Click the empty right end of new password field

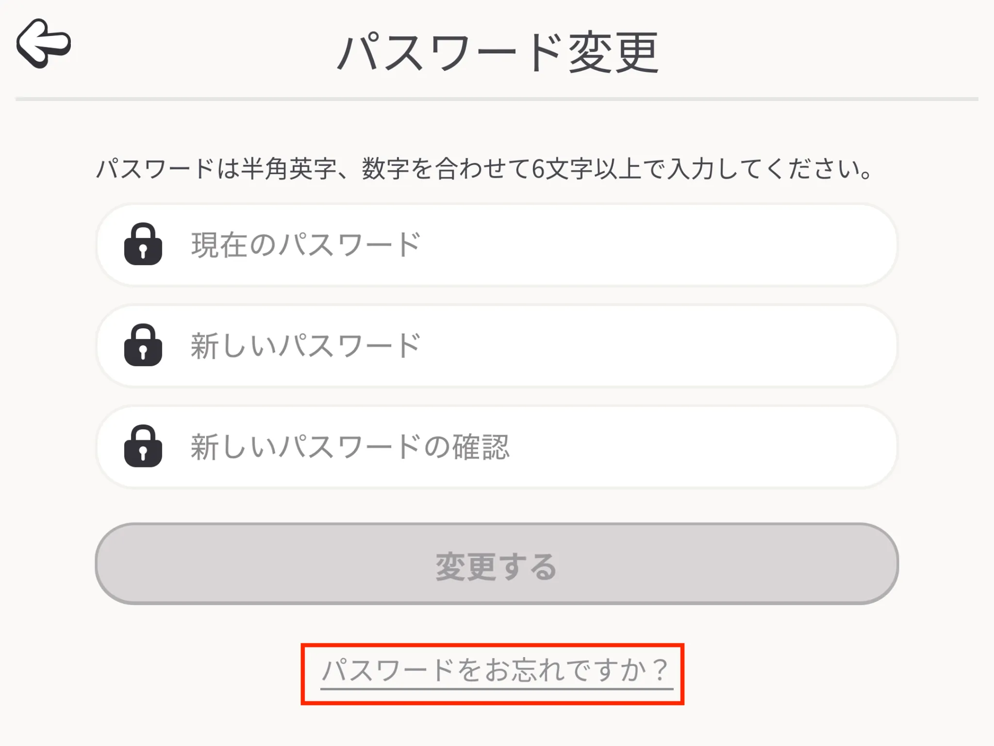(x=777, y=345)
